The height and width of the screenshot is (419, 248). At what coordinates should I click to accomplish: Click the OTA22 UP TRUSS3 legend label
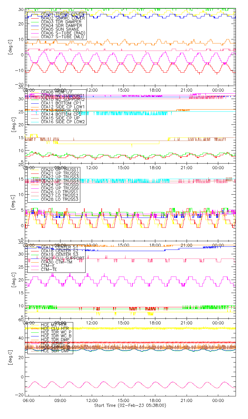click(60, 177)
